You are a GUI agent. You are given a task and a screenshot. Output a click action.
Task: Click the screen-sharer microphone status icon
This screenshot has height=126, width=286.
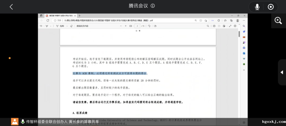point(23,122)
